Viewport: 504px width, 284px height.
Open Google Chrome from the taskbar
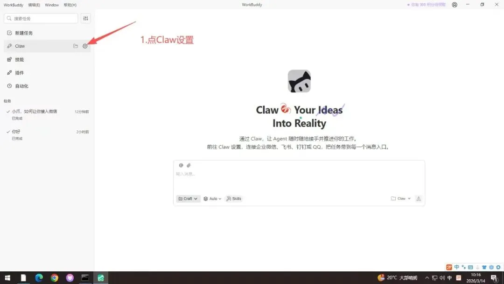[54, 277]
